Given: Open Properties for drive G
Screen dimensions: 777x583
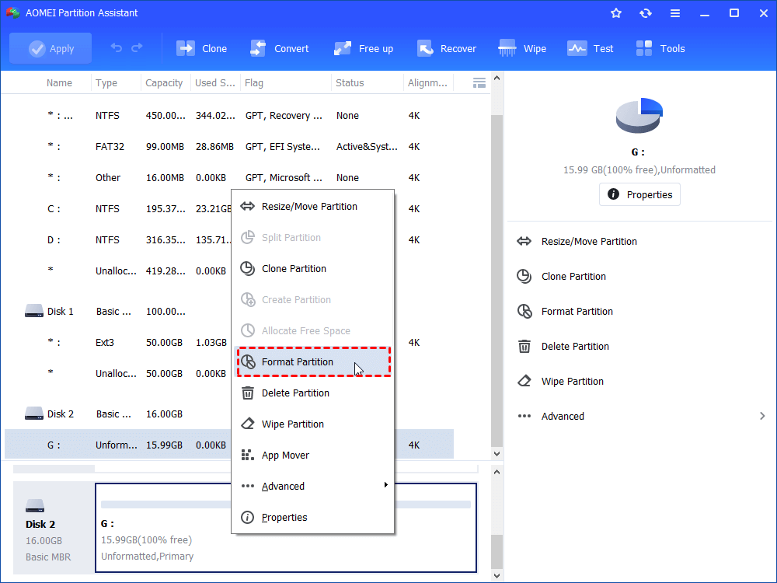Looking at the screenshot, I should 639,194.
